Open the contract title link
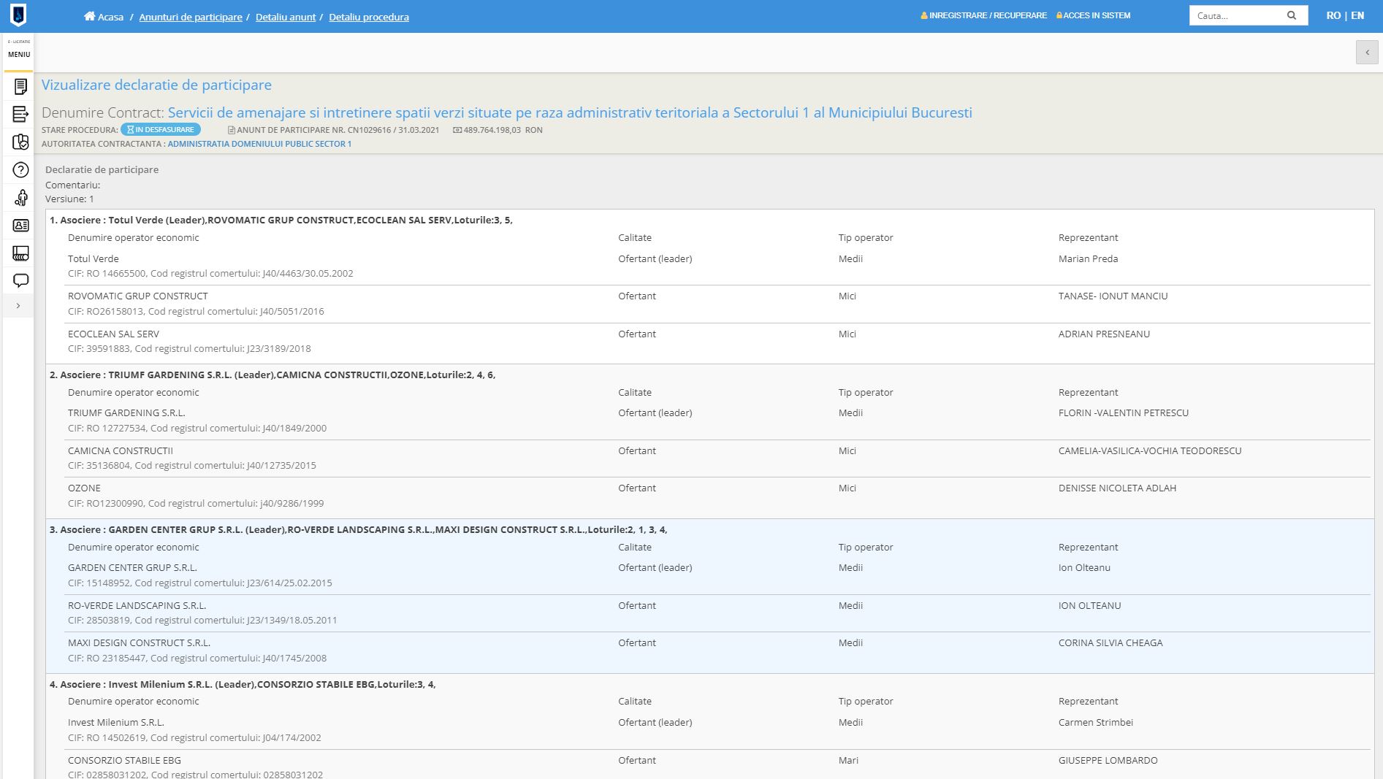The height and width of the screenshot is (779, 1383). pyautogui.click(x=570, y=112)
